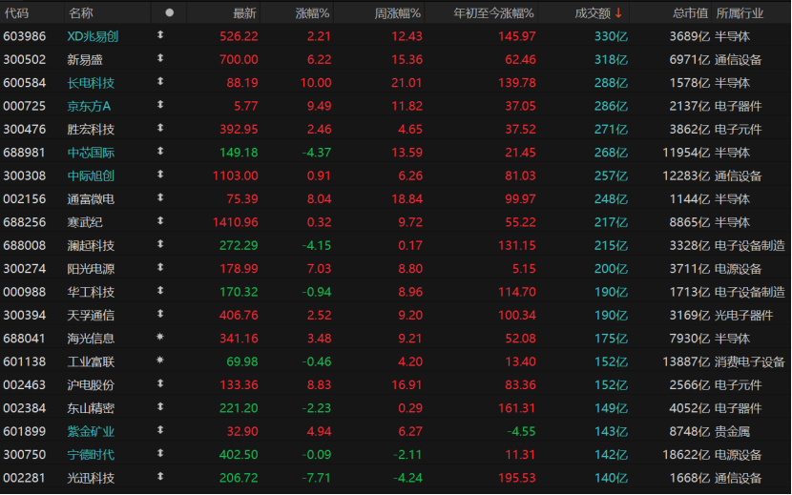Click the 195.53 year-to-date gain
The image size is (792, 495).
517,478
